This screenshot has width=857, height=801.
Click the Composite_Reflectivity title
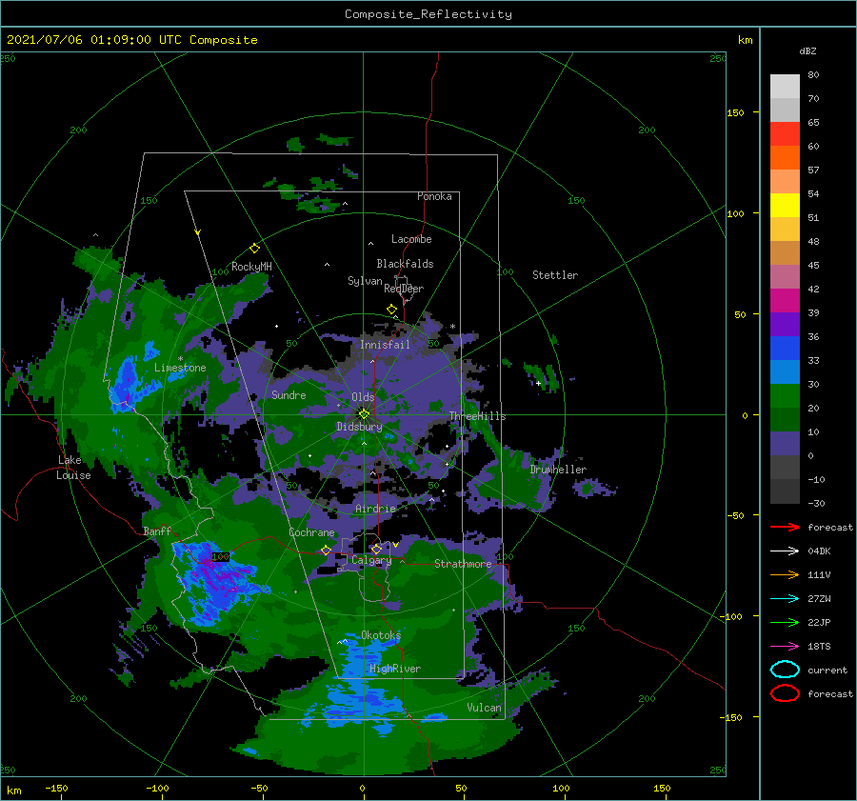pyautogui.click(x=428, y=14)
